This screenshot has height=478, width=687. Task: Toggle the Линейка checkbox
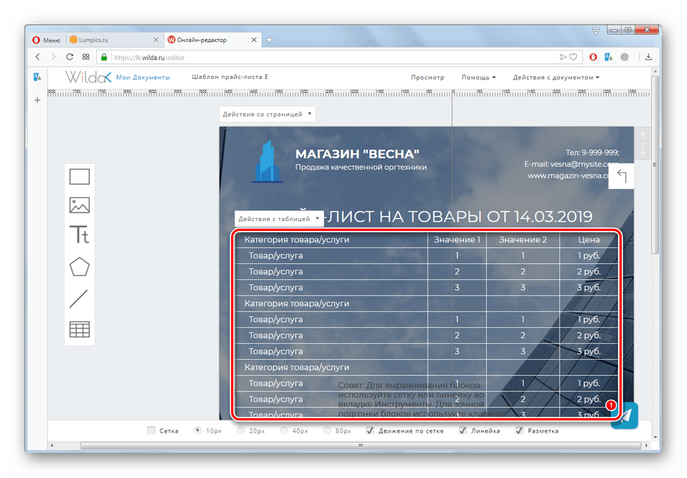(463, 430)
